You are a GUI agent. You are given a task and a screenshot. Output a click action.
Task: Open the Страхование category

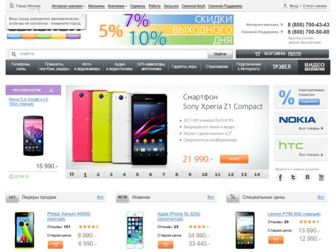click(217, 67)
